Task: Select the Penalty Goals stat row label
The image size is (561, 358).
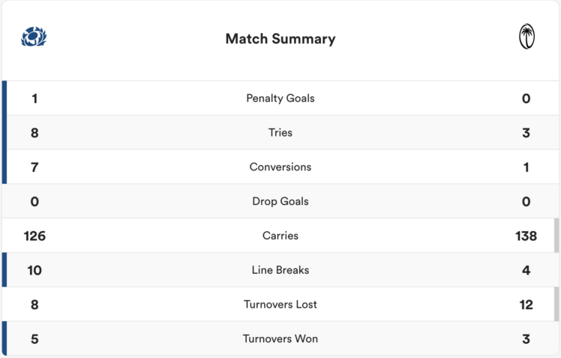Action: (x=280, y=98)
